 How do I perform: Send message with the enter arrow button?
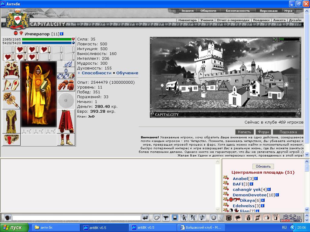(145, 218)
